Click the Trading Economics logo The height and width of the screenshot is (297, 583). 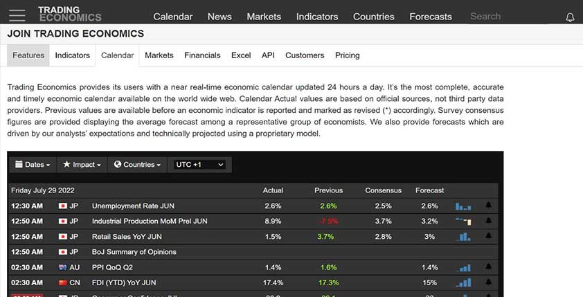click(69, 14)
